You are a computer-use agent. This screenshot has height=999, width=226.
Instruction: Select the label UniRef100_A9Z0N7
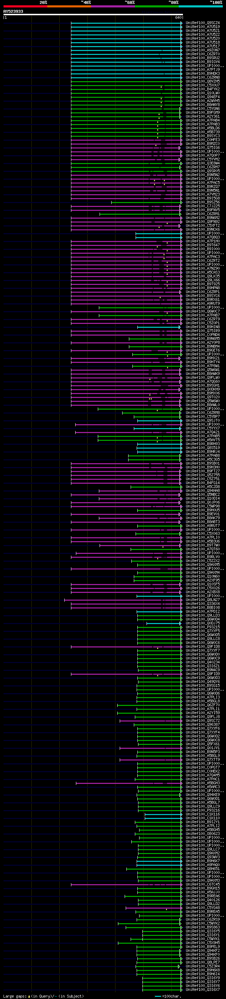[202, 50]
